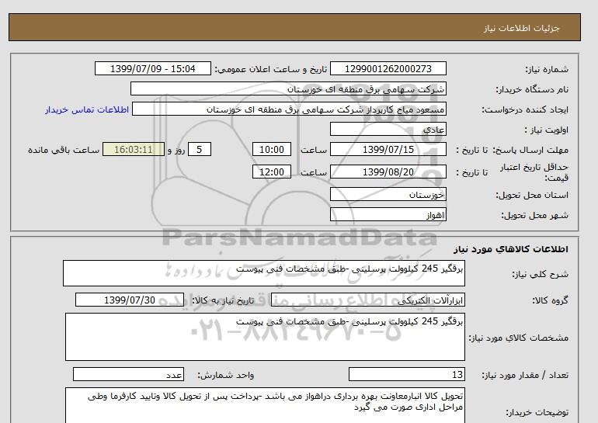
Task: Select the شماره نیاز field 1299001262000273
Action: pyautogui.click(x=388, y=68)
